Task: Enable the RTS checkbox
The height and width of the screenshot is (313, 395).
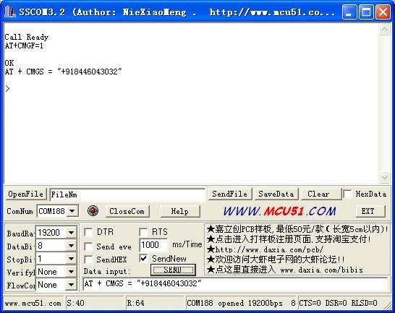Action: 143,232
